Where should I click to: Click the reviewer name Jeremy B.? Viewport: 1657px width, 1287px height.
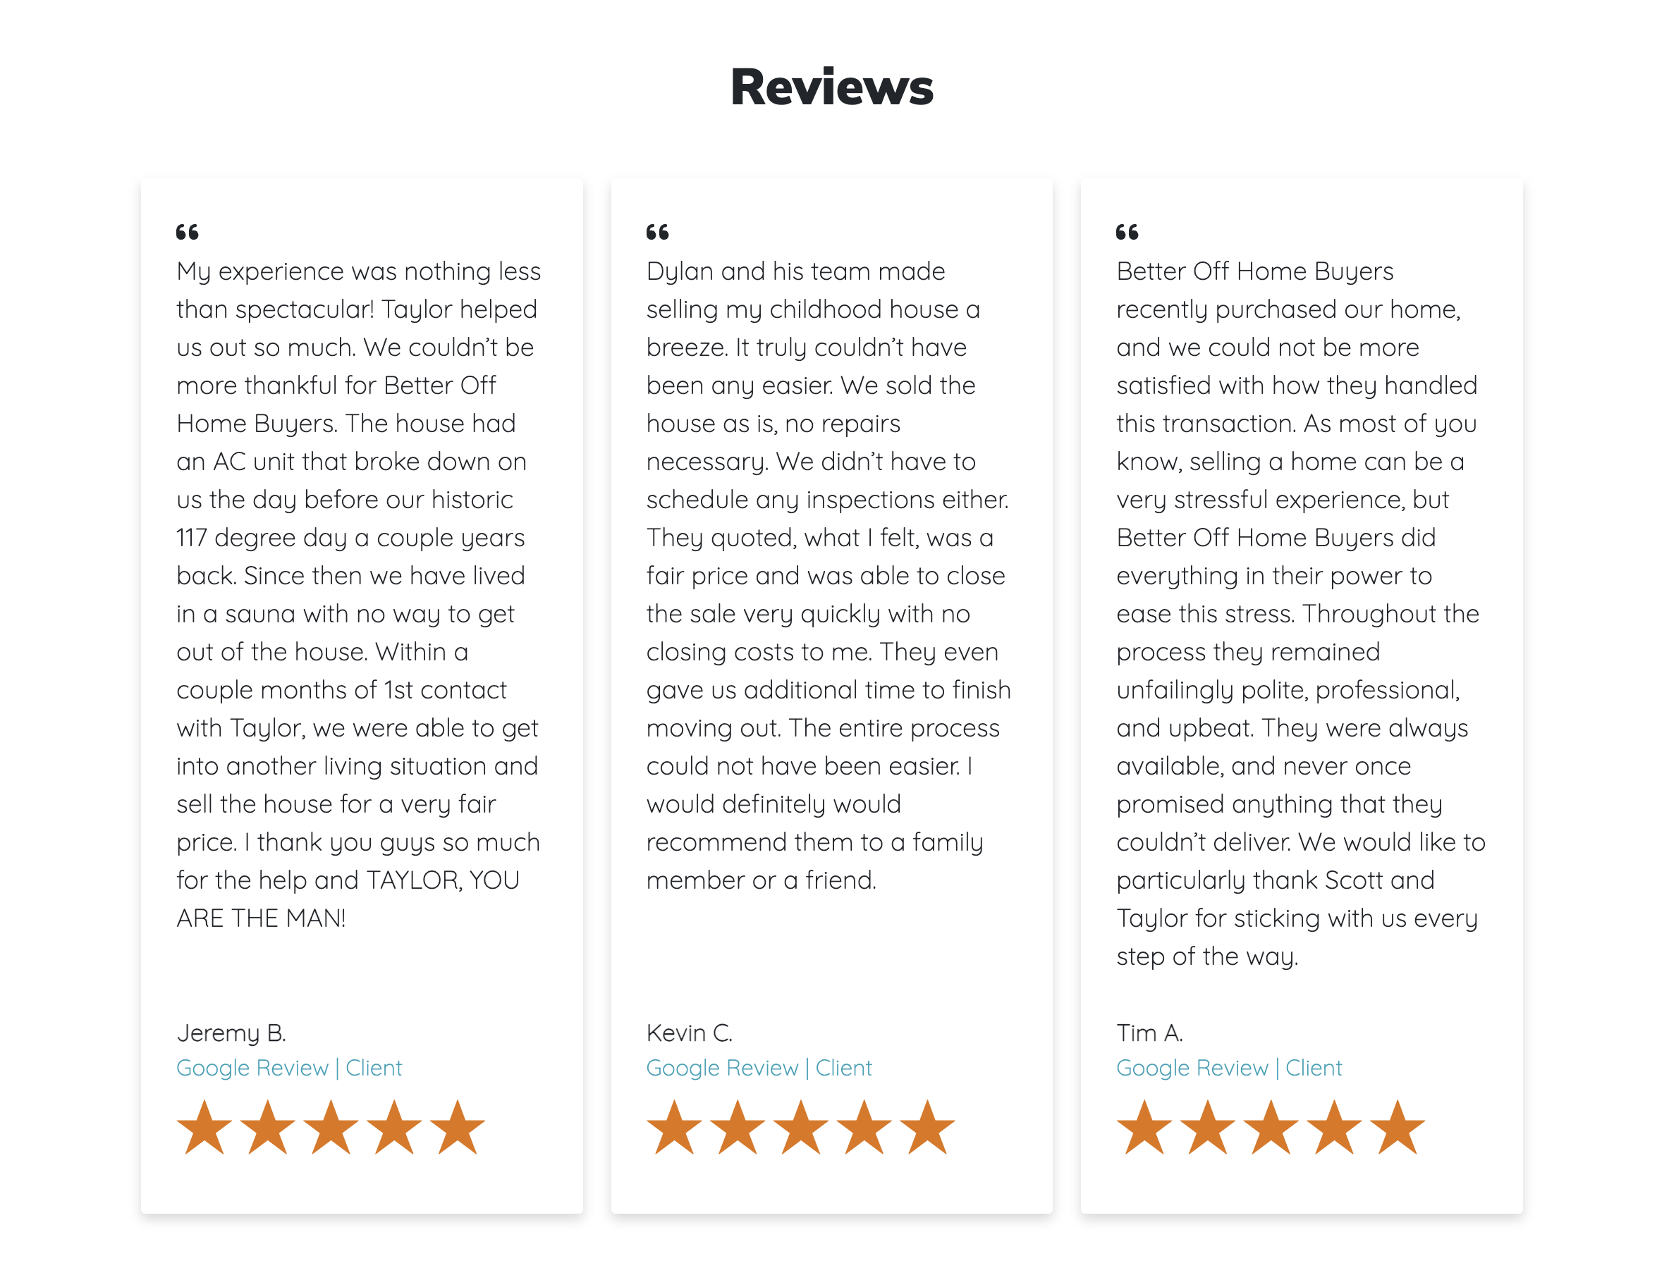231,1033
